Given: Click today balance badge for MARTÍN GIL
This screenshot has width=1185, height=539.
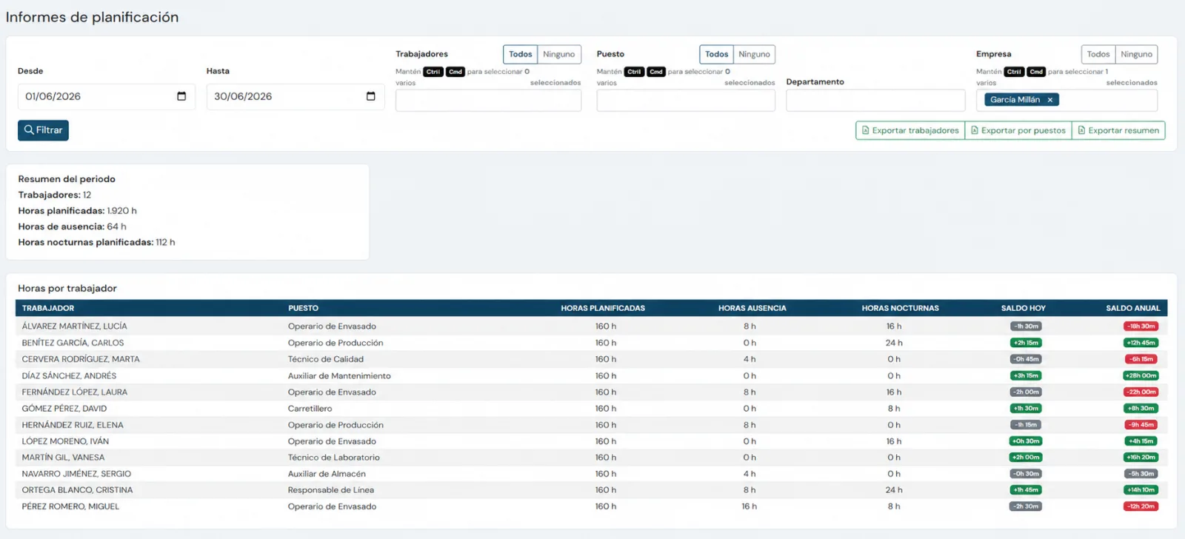Looking at the screenshot, I should click(x=1026, y=458).
